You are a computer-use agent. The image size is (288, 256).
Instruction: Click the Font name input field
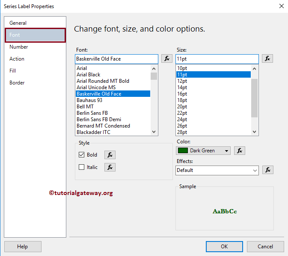pos(116,59)
